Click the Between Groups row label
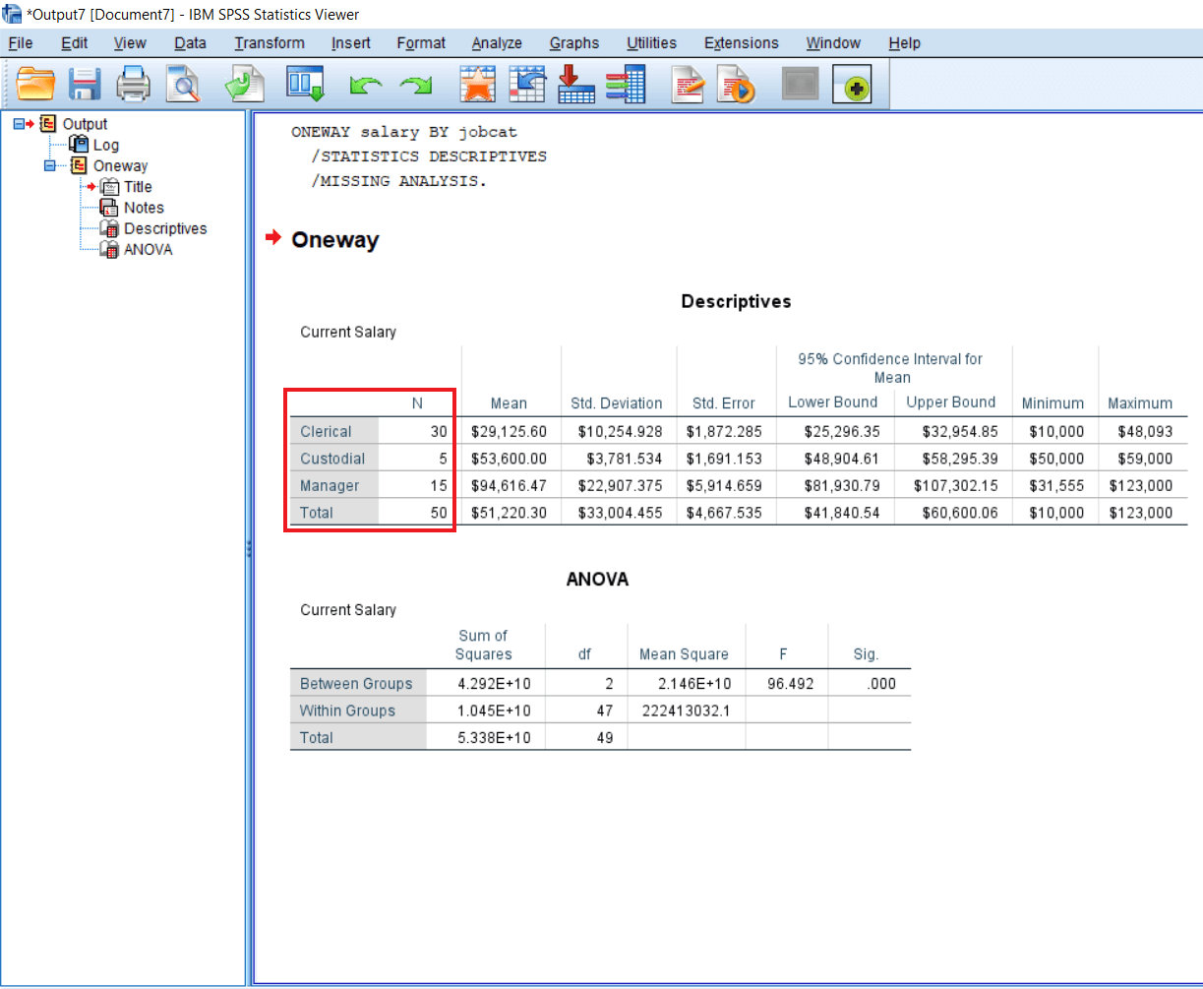The image size is (1203, 989). [356, 683]
